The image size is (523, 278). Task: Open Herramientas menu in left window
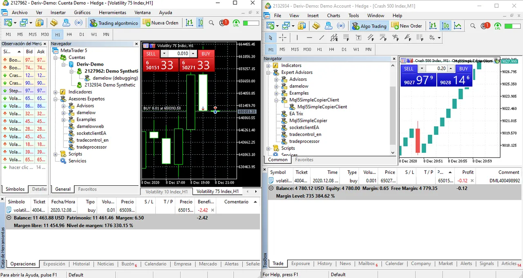pyautogui.click(x=112, y=13)
